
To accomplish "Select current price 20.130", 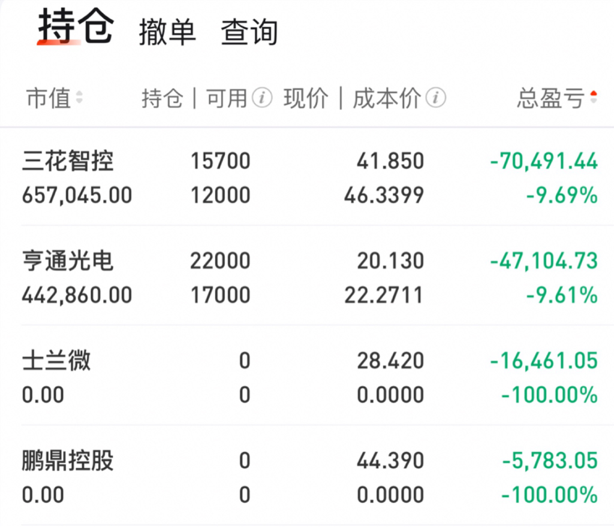I will [390, 261].
